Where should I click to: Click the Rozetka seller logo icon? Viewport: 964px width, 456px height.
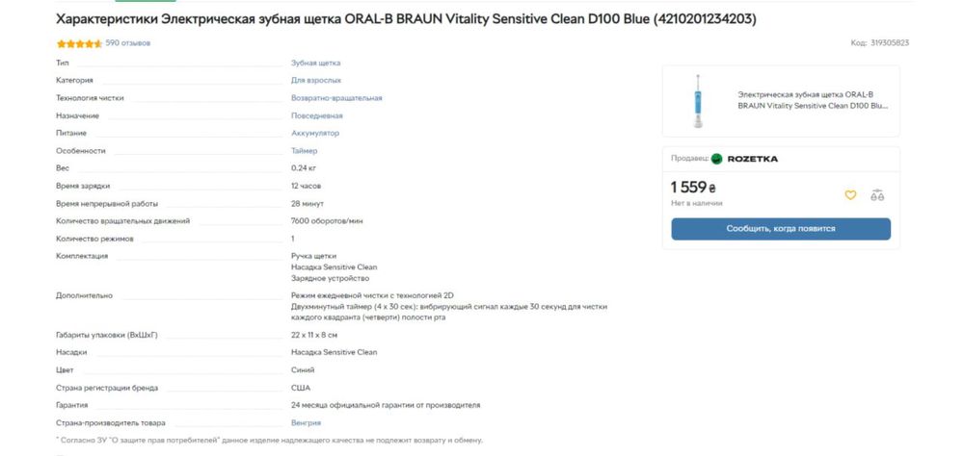point(716,159)
